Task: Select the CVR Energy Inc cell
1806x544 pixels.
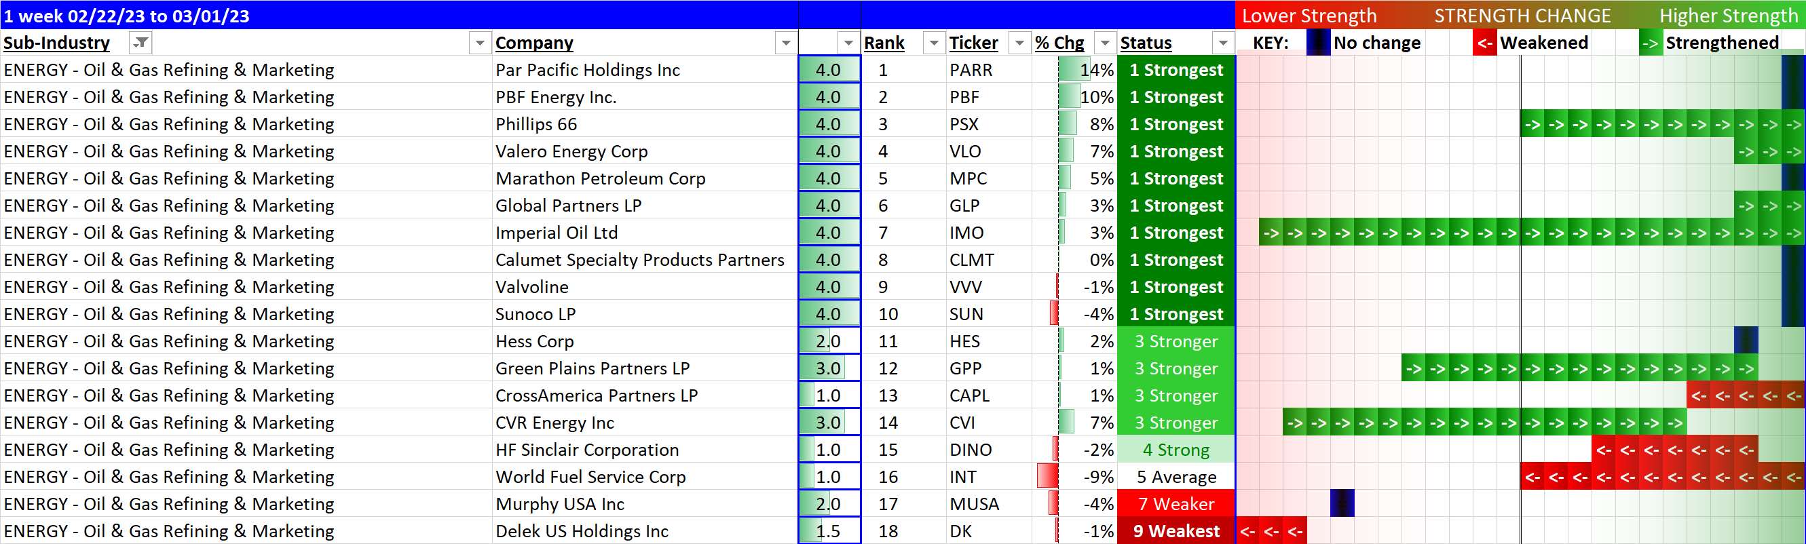Action: click(x=644, y=422)
